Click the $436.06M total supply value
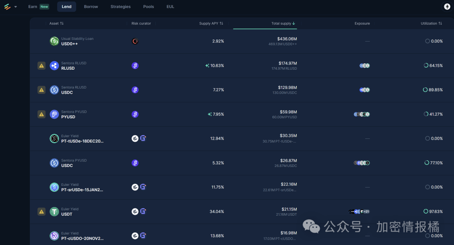 pos(287,39)
